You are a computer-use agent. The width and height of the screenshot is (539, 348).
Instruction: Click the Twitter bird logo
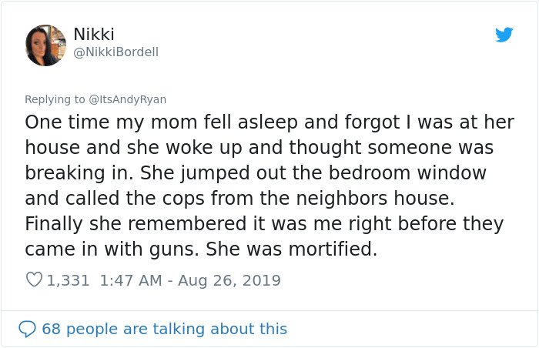click(504, 35)
